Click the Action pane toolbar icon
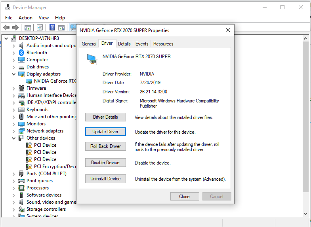This screenshot has width=311, height=227. 61,28
